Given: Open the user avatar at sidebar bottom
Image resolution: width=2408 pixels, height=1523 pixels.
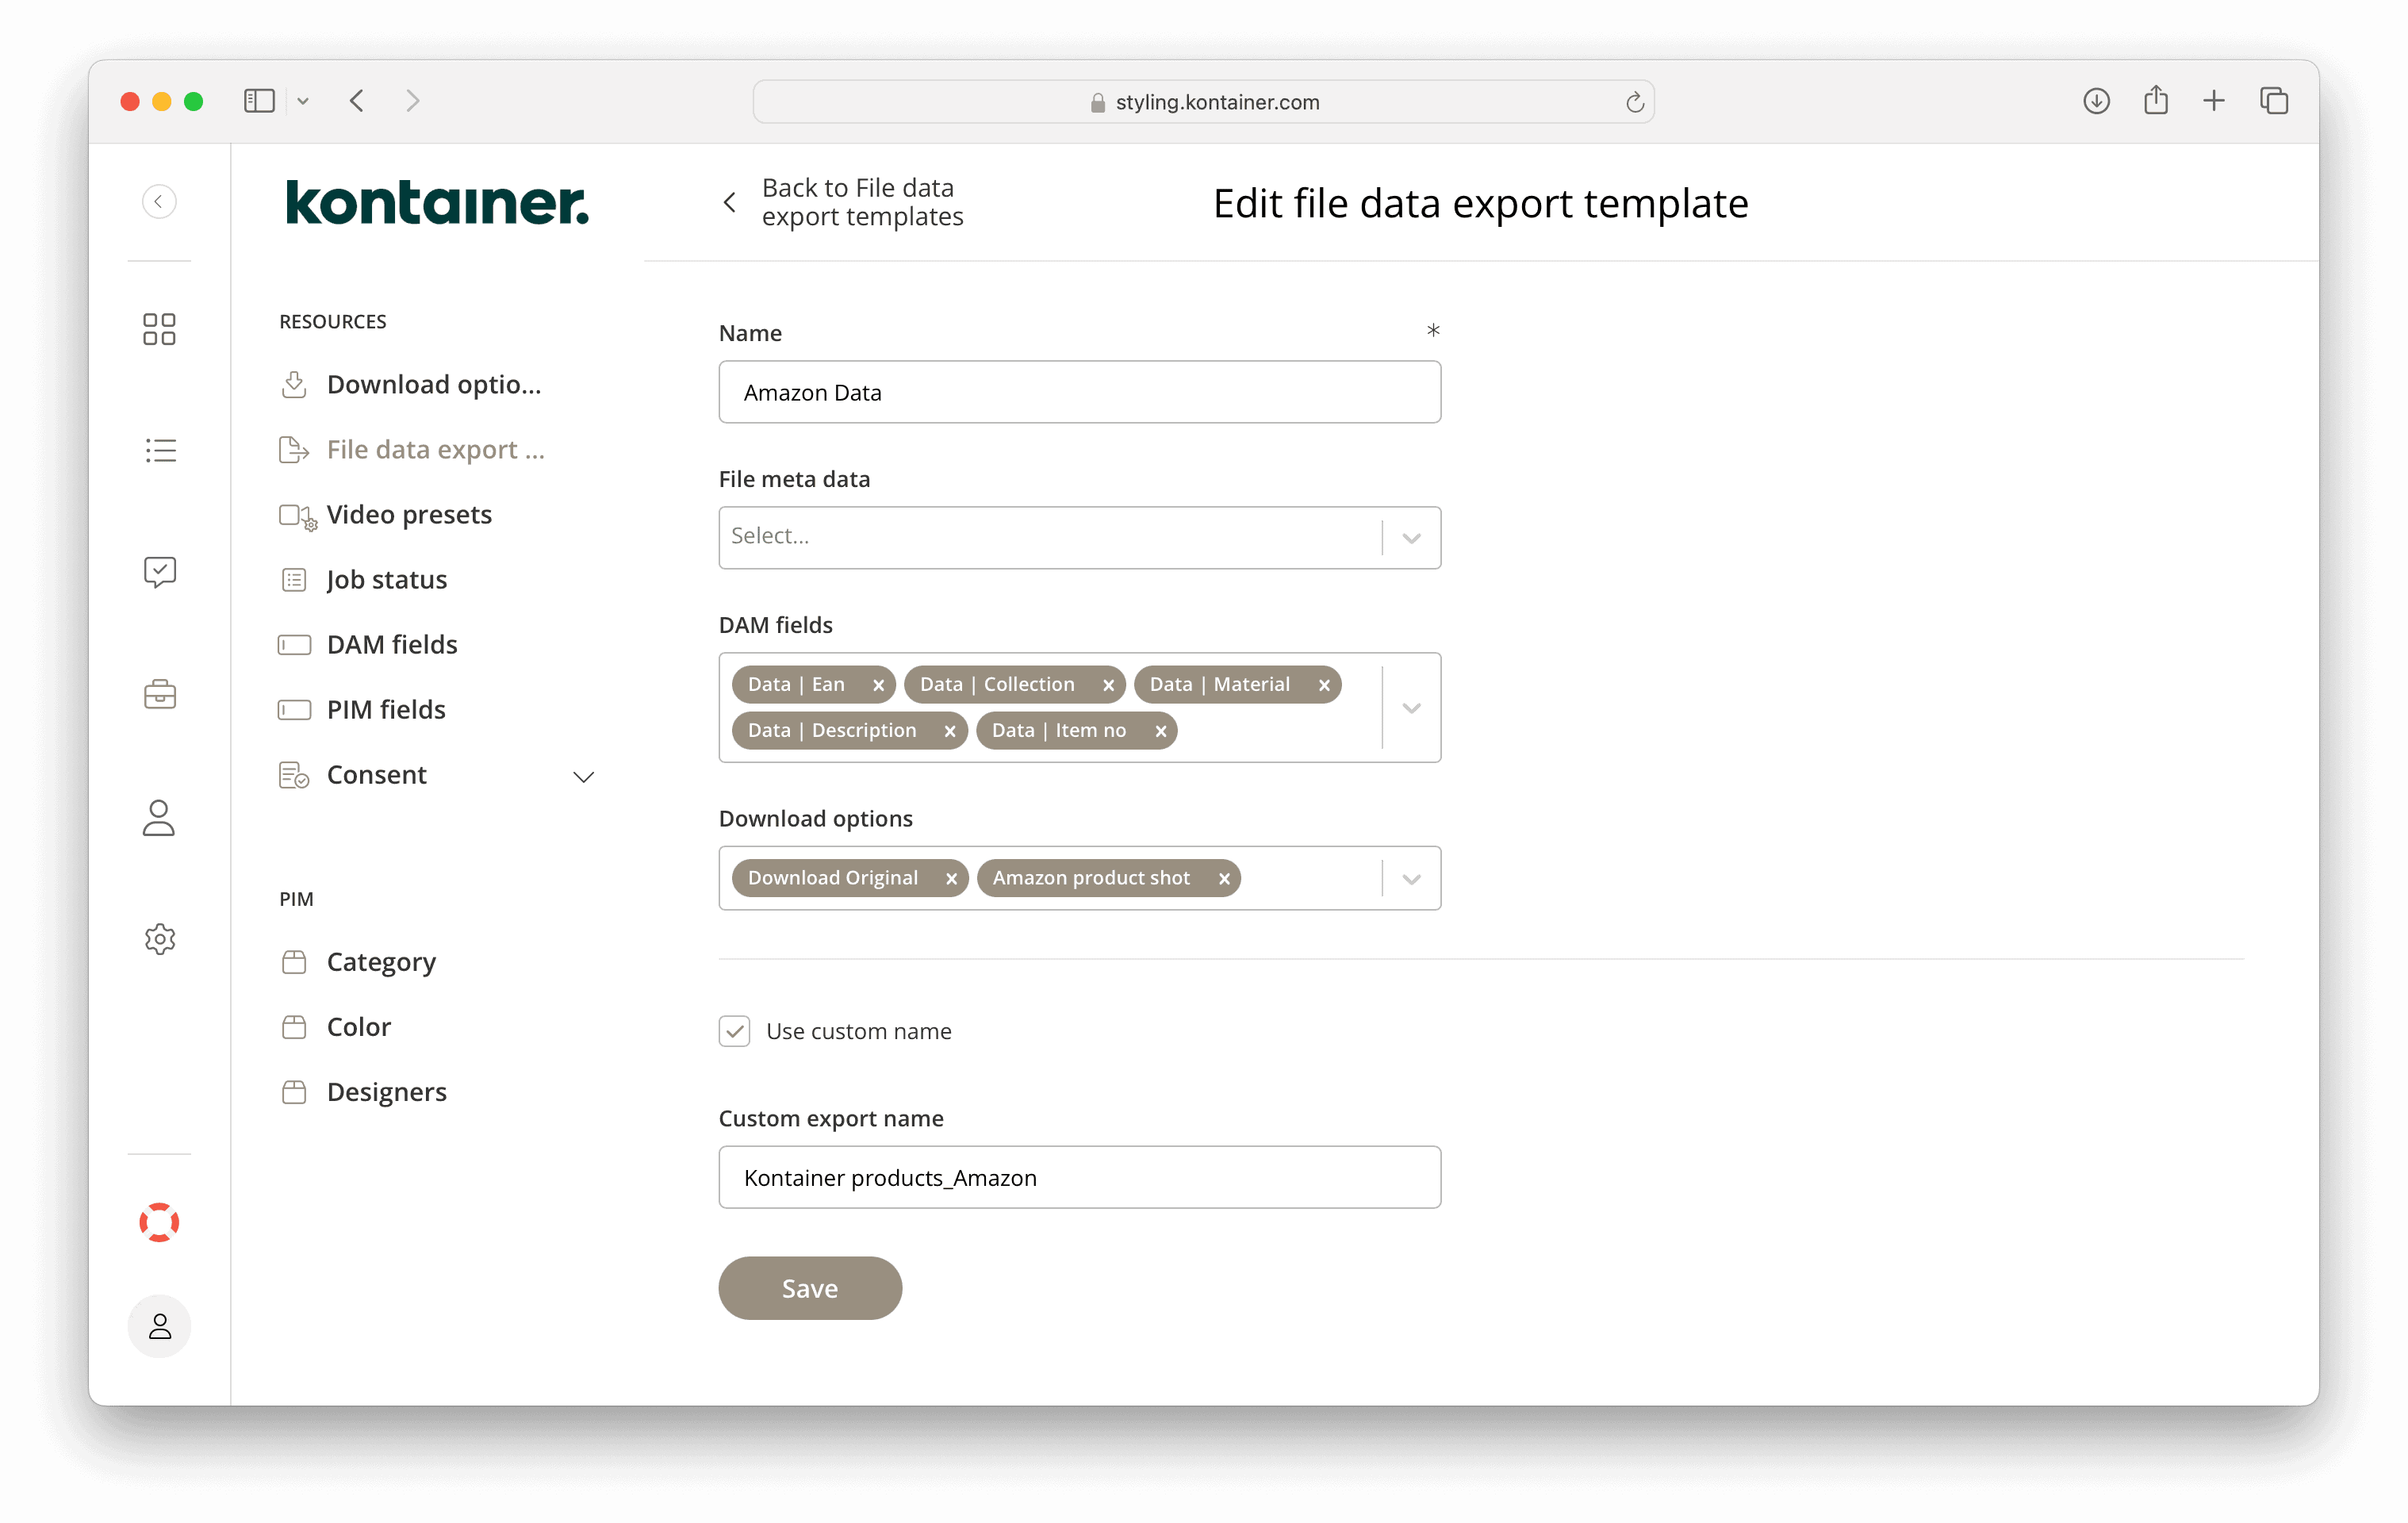Looking at the screenshot, I should 159,1326.
